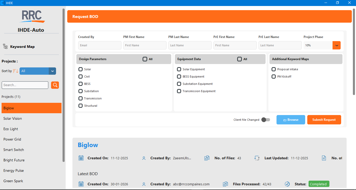Select the Solar Equipment checkbox
This screenshot has height=190, width=356.
[x=179, y=69]
